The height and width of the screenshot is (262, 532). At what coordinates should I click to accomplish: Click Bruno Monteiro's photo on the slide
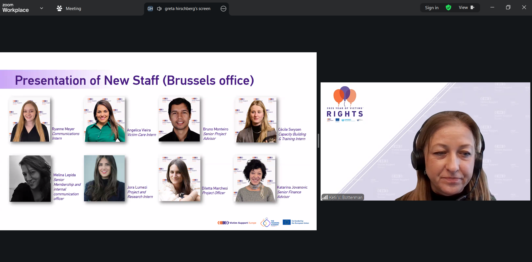pyautogui.click(x=179, y=119)
